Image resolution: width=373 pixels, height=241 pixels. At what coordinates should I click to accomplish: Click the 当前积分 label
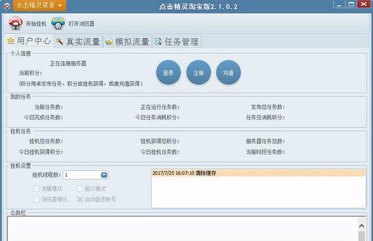coord(31,73)
